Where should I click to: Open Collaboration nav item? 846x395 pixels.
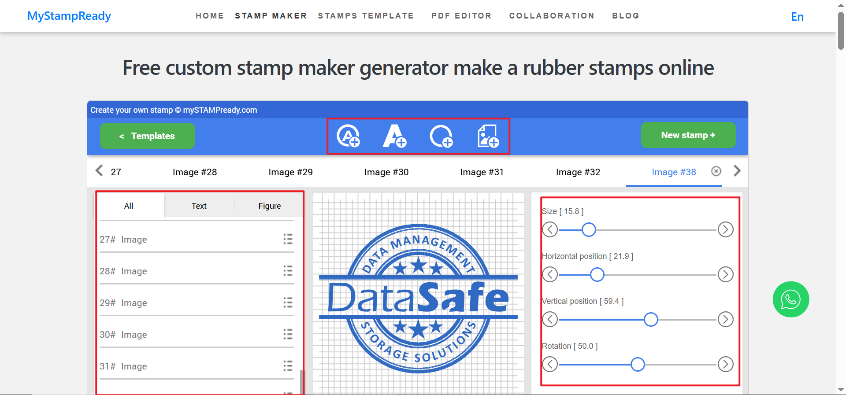pyautogui.click(x=552, y=16)
